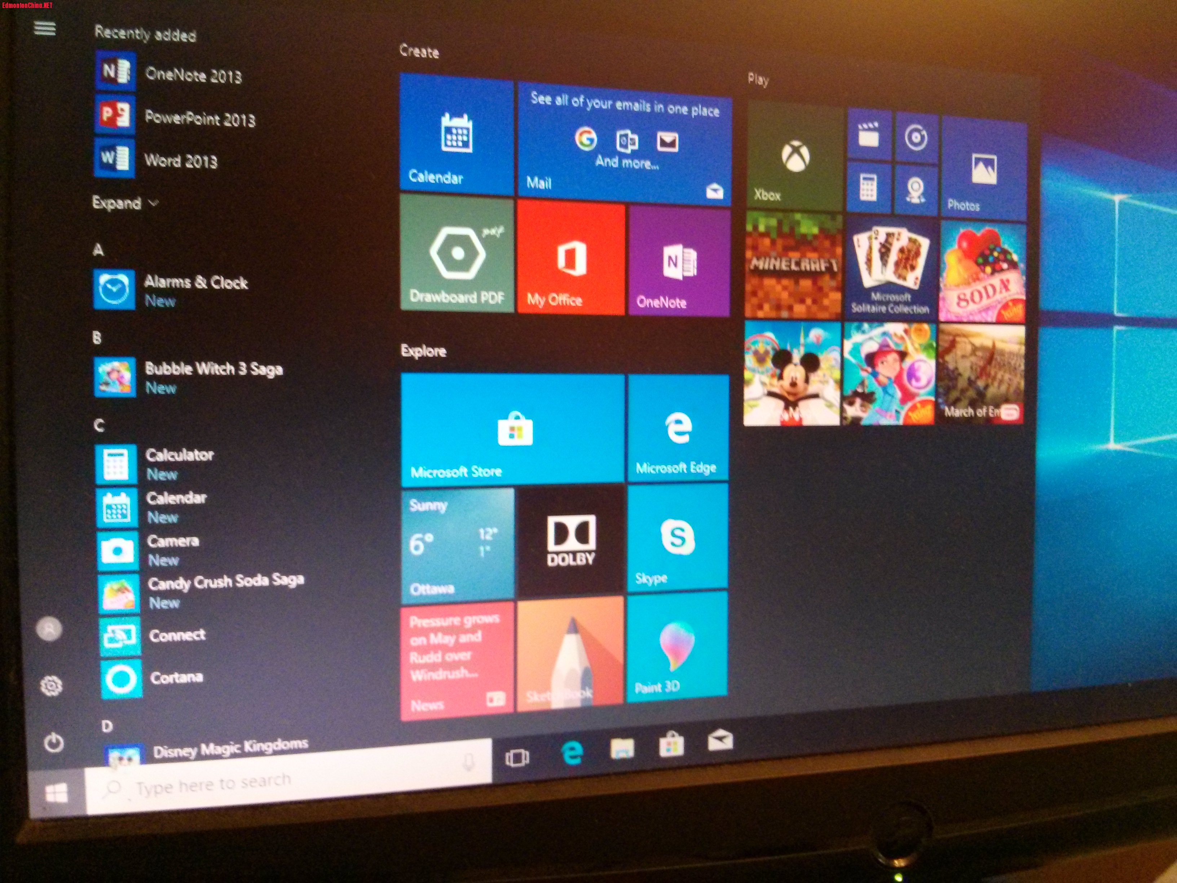
Task: Open File Explorer from the taskbar
Action: coord(621,748)
